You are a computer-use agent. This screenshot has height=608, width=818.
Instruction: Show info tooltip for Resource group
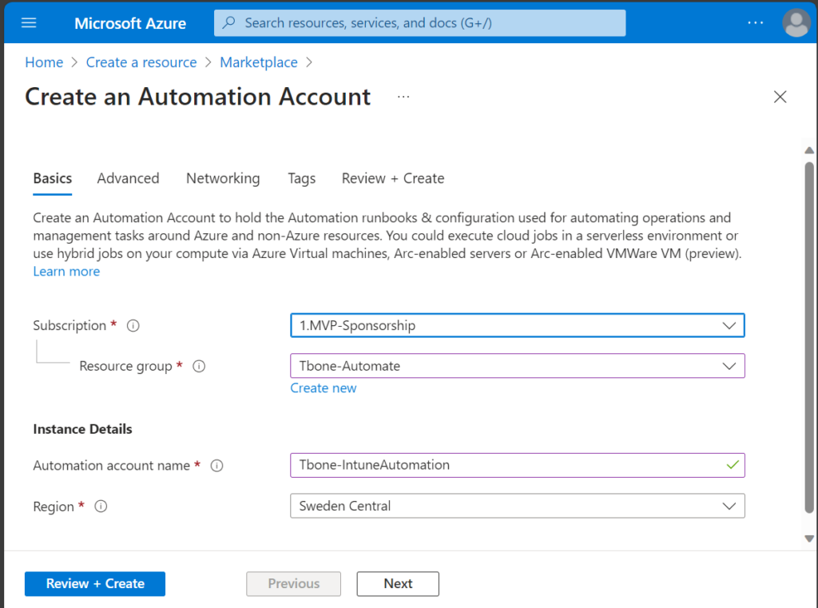pyautogui.click(x=199, y=367)
